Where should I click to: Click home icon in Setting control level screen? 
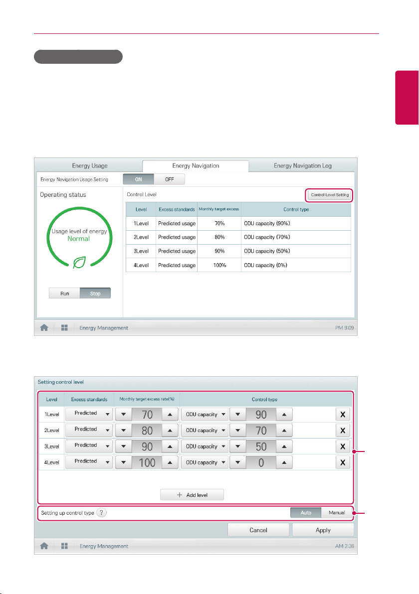pyautogui.click(x=44, y=546)
